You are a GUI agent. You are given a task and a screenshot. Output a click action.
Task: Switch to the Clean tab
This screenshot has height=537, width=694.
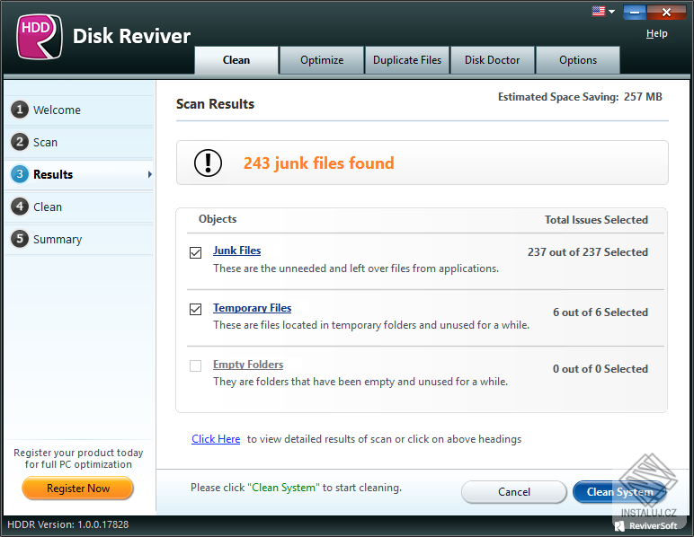click(x=236, y=60)
